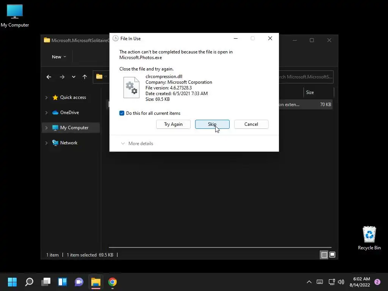Open Teams Chat on taskbar
The image size is (388, 291).
click(x=79, y=282)
